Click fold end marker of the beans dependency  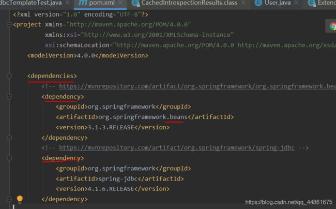point(9,137)
